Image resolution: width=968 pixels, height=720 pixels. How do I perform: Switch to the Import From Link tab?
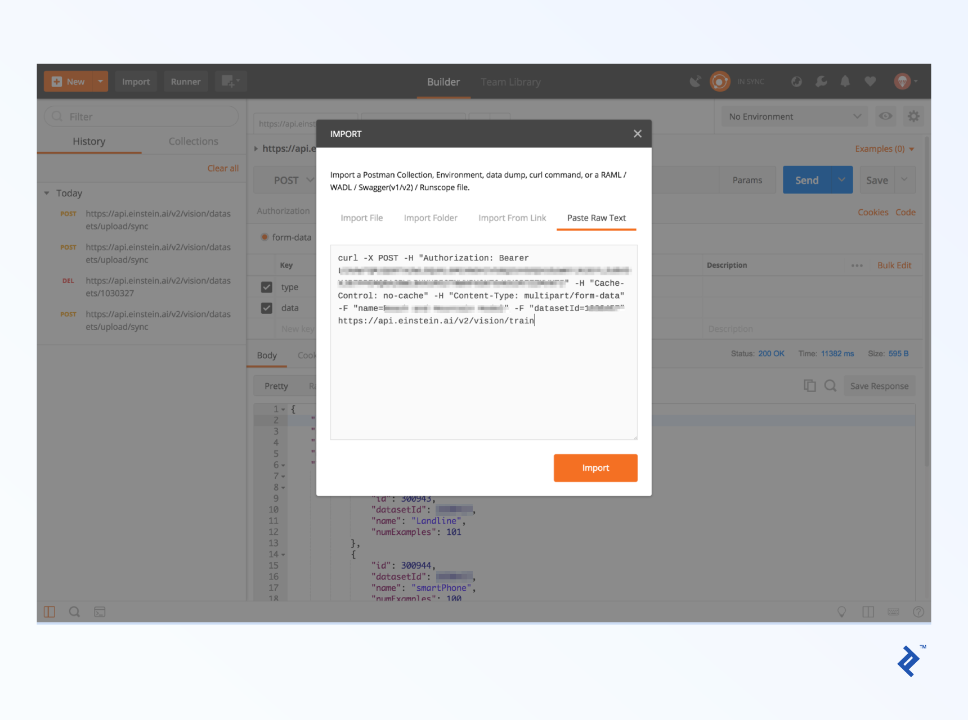click(x=512, y=218)
